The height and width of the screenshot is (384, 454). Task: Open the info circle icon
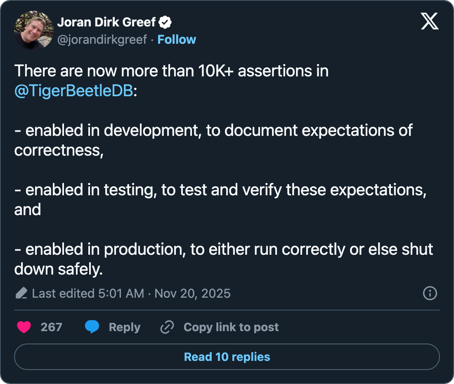point(430,294)
